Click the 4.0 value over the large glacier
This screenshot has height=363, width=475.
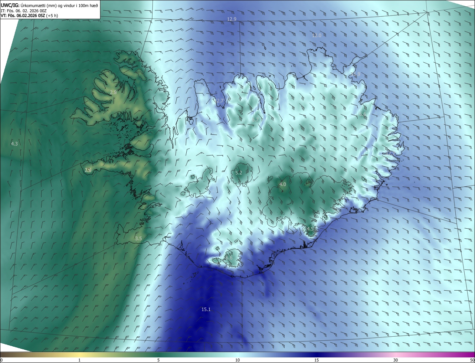pos(282,184)
